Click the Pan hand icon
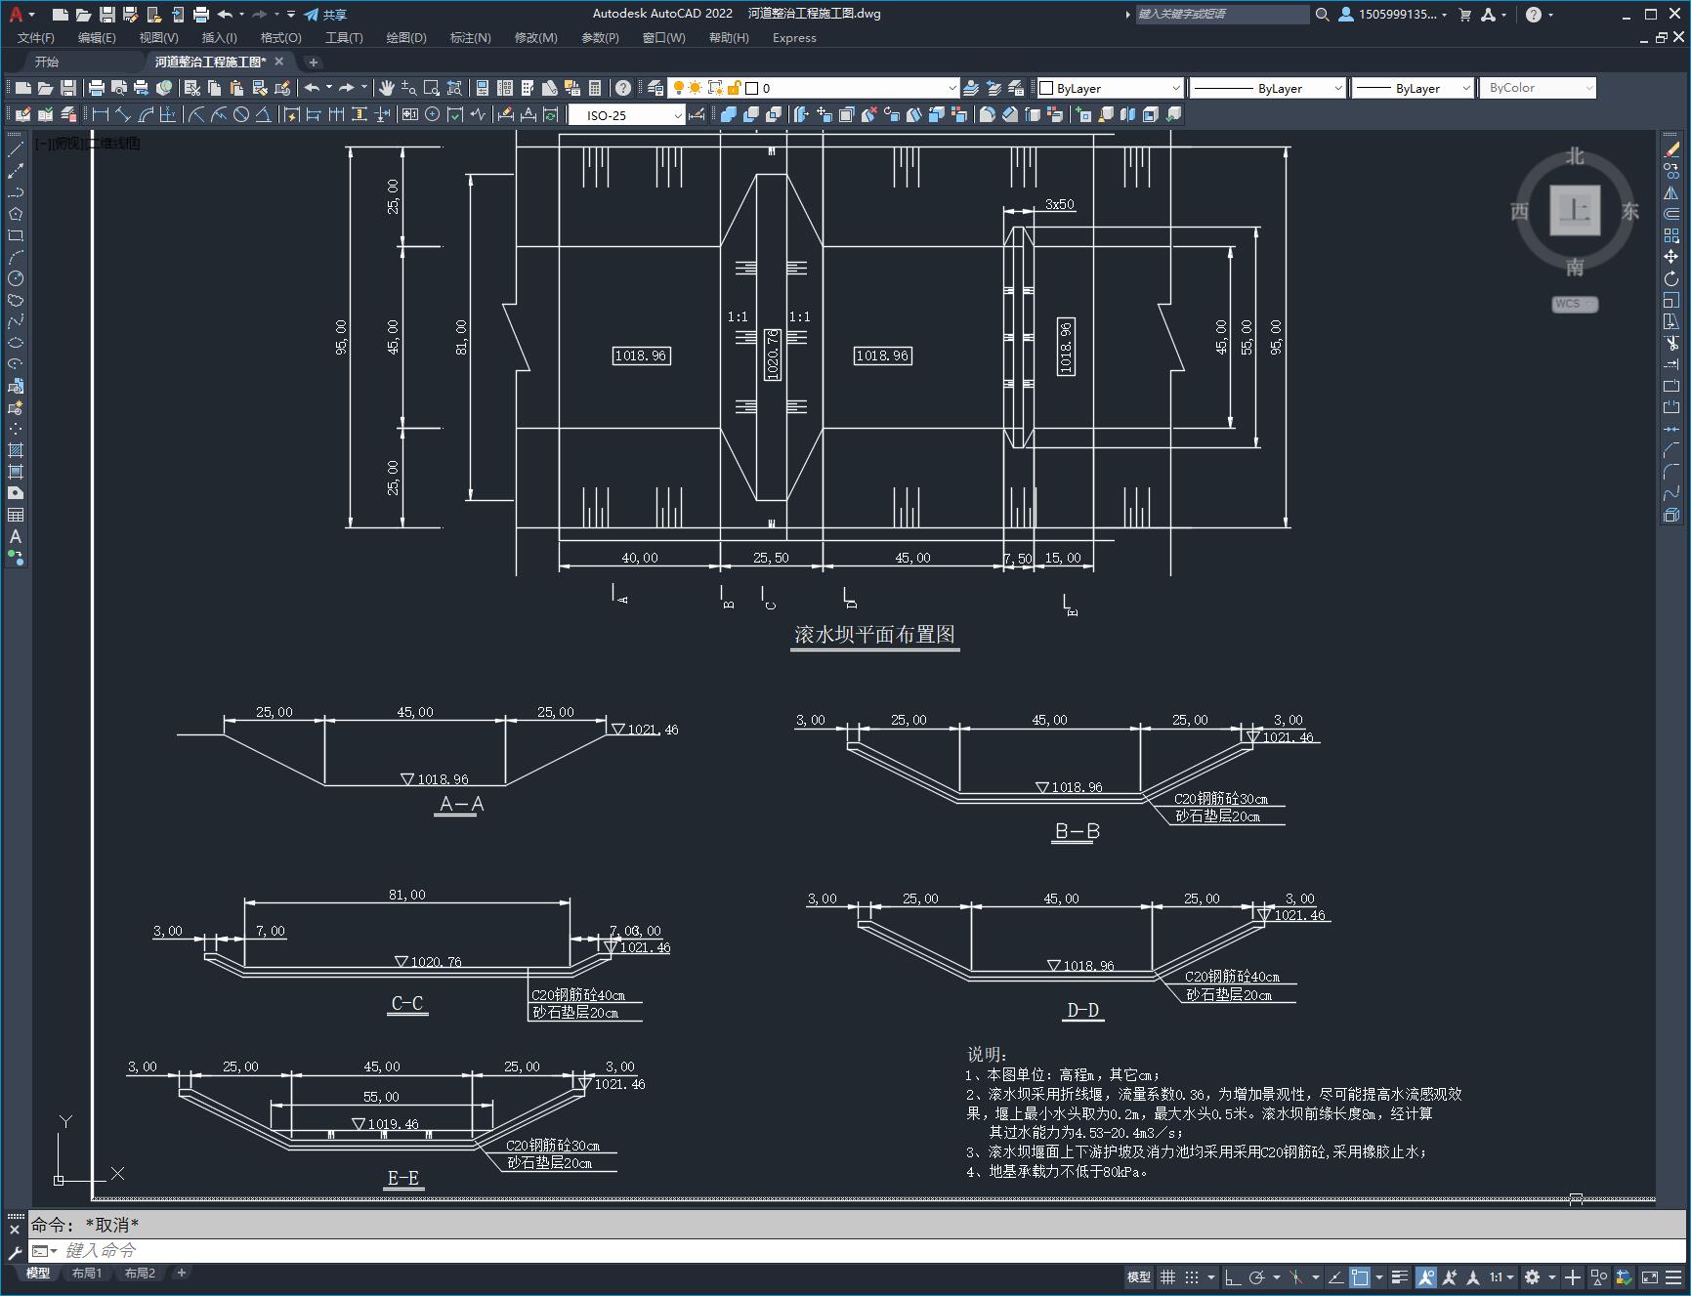 (387, 88)
